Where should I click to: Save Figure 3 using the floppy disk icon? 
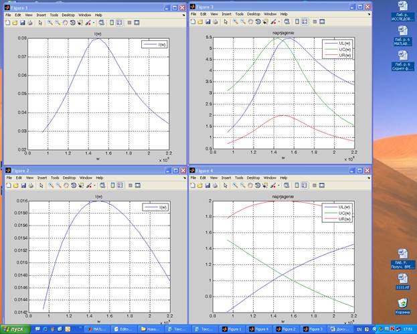click(x=208, y=22)
